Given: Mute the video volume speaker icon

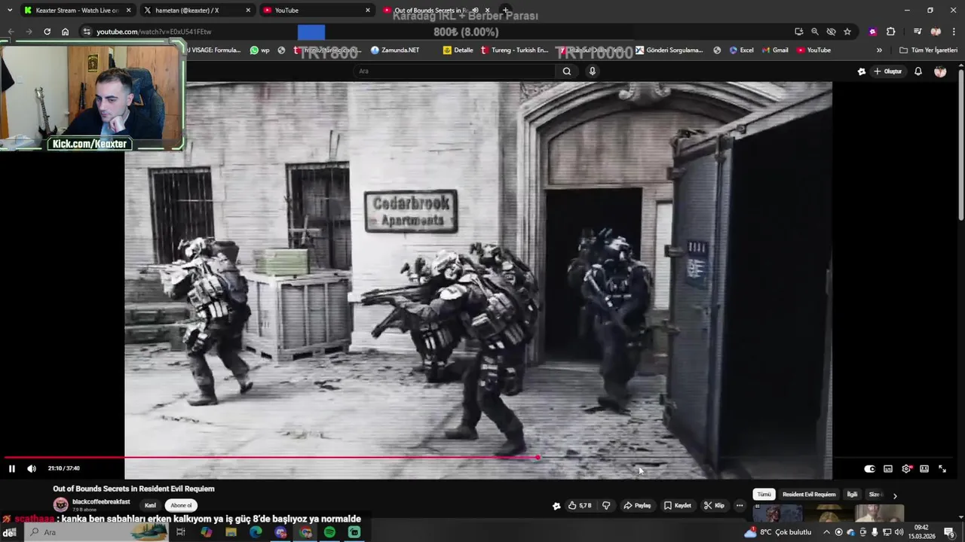Looking at the screenshot, I should [x=32, y=468].
